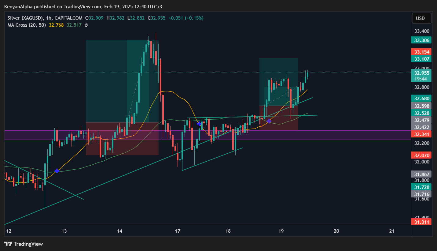Click the 32.422 gray price label
The image size is (437, 251).
pos(421,127)
